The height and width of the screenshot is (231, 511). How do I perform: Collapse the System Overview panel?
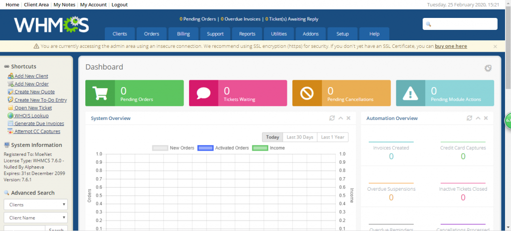[340, 118]
